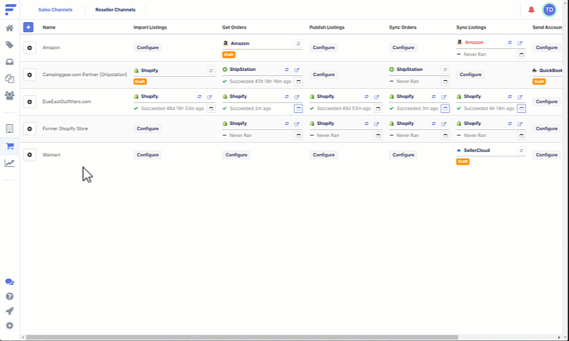Click Configure for Amazon Sync Orders
Screen dimensions: 569x341
point(403,48)
